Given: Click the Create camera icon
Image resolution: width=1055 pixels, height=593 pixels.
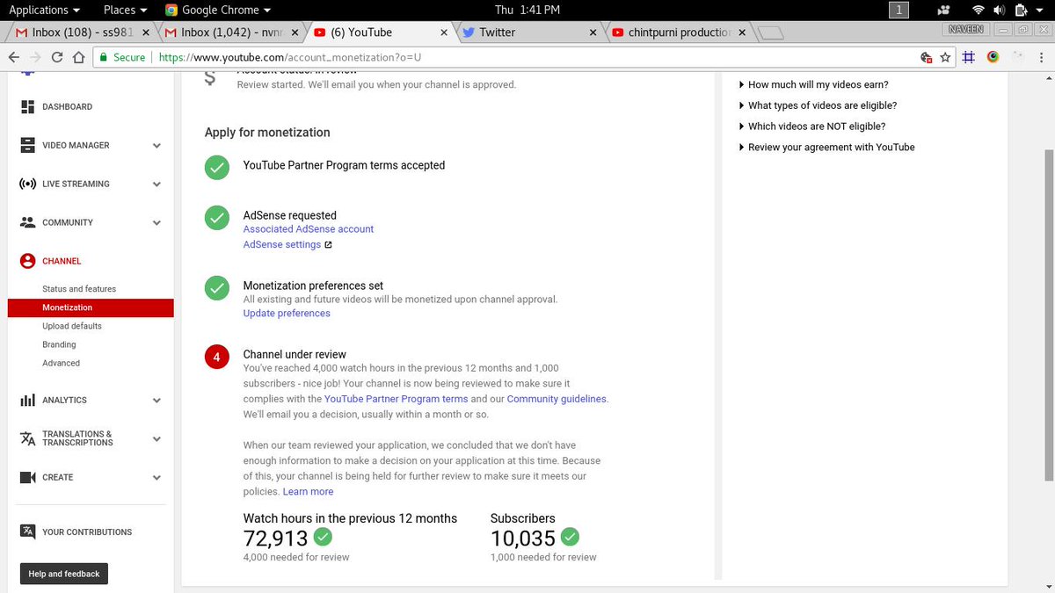Looking at the screenshot, I should (27, 477).
